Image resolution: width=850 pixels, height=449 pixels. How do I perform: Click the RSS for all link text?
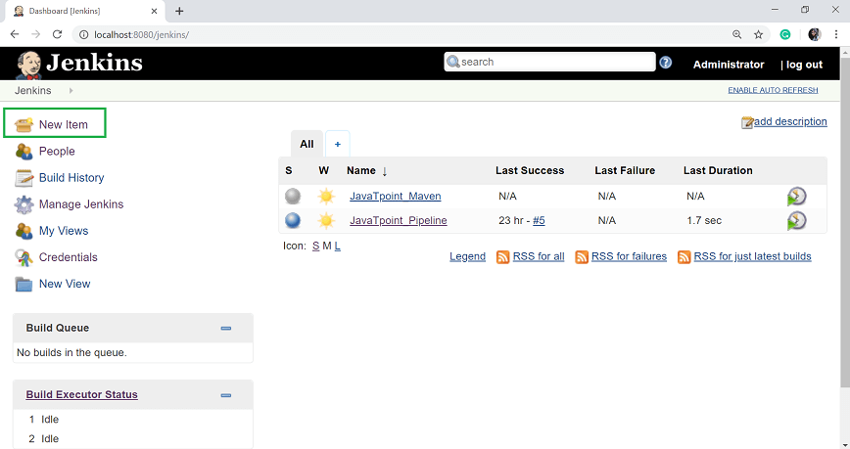click(539, 256)
